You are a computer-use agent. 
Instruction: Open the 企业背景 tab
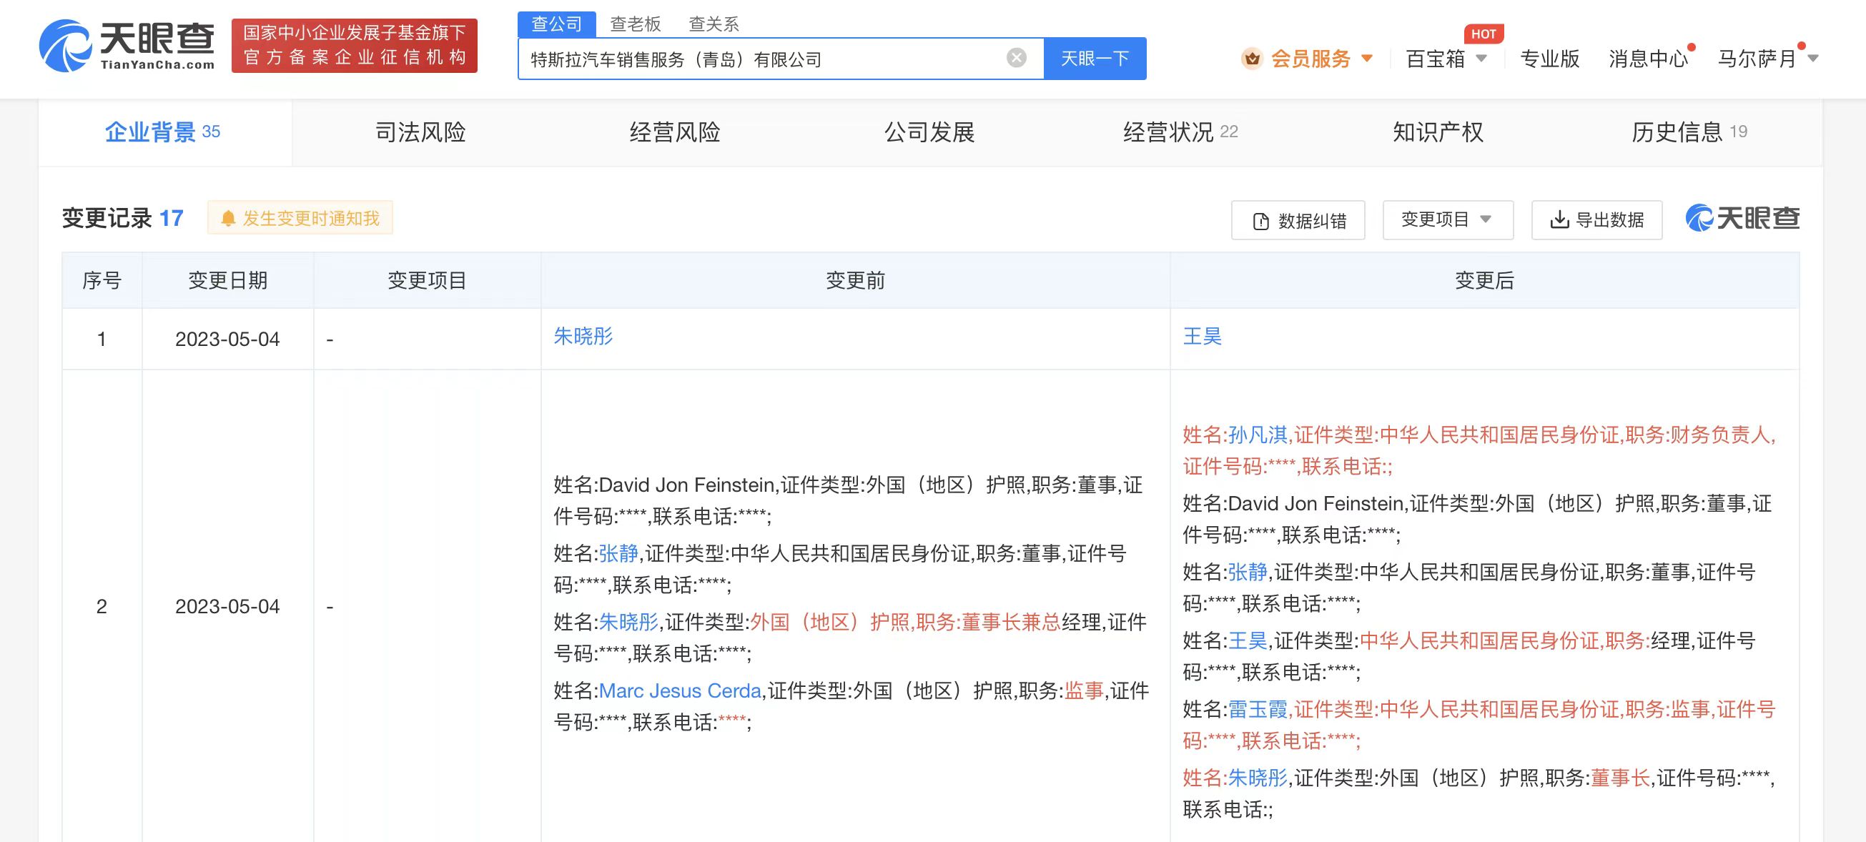(164, 132)
